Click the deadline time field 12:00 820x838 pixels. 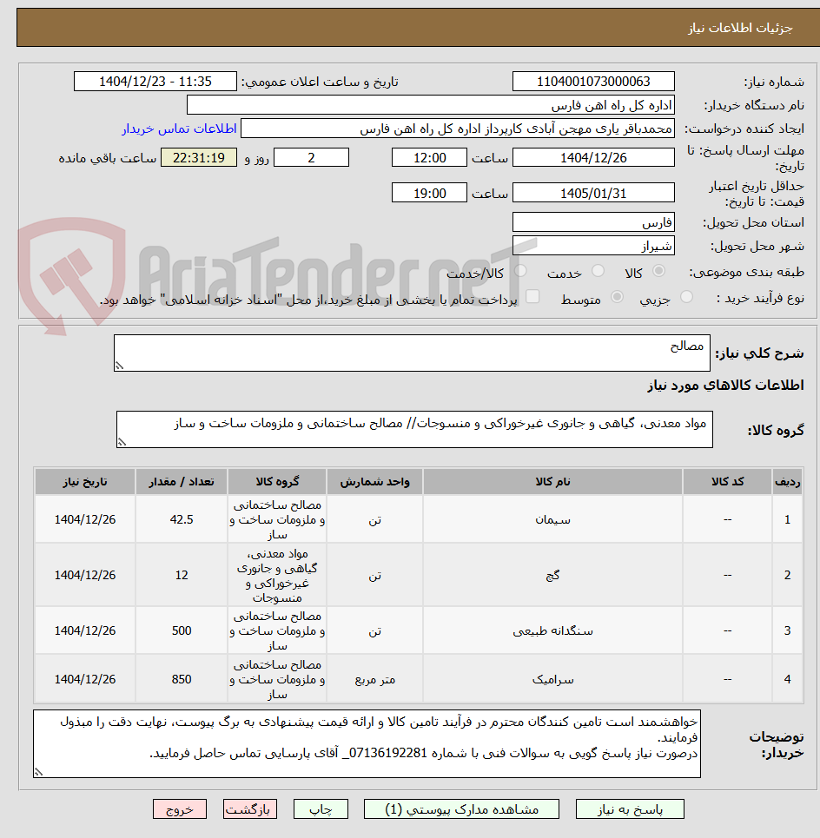coord(429,158)
